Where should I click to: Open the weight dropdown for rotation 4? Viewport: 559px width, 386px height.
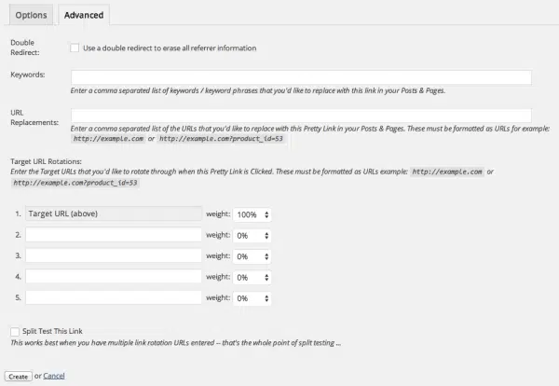[252, 277]
